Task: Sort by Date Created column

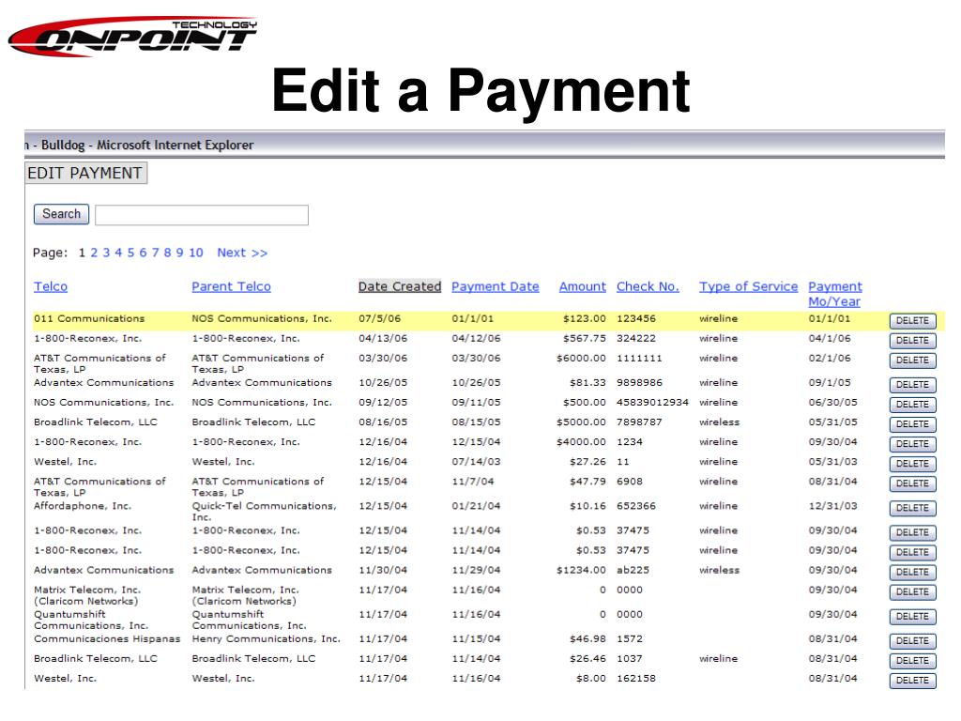Action: pos(400,286)
